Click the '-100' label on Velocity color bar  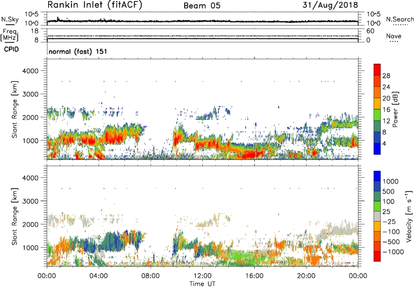(391, 232)
